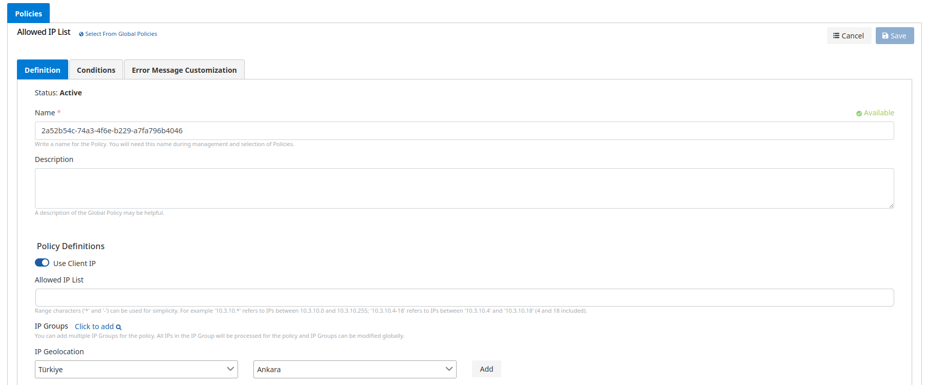Click the Allowed IP List input field
Image resolution: width=925 pixels, height=385 pixels.
click(464, 297)
